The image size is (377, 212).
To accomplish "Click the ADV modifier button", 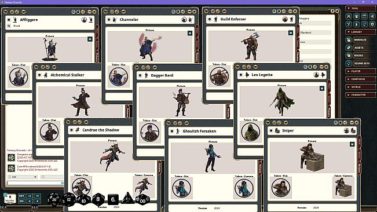I will (21, 196).
